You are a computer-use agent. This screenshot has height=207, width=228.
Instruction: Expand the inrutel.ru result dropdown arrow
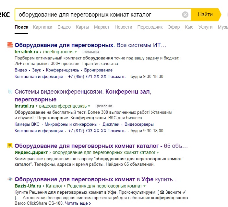pos(89,106)
